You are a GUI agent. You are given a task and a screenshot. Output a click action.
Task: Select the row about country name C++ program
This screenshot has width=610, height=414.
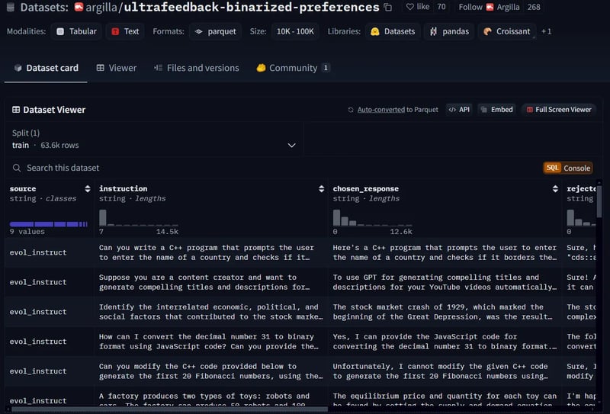click(x=300, y=252)
